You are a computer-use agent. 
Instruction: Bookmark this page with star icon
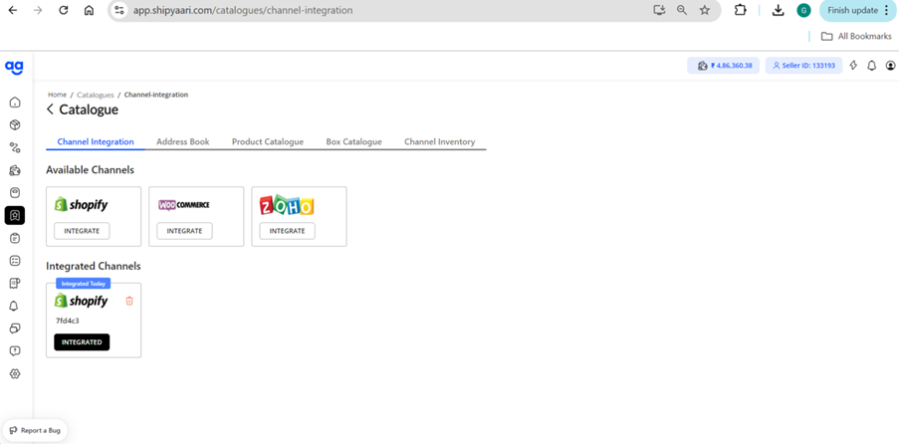tap(705, 10)
